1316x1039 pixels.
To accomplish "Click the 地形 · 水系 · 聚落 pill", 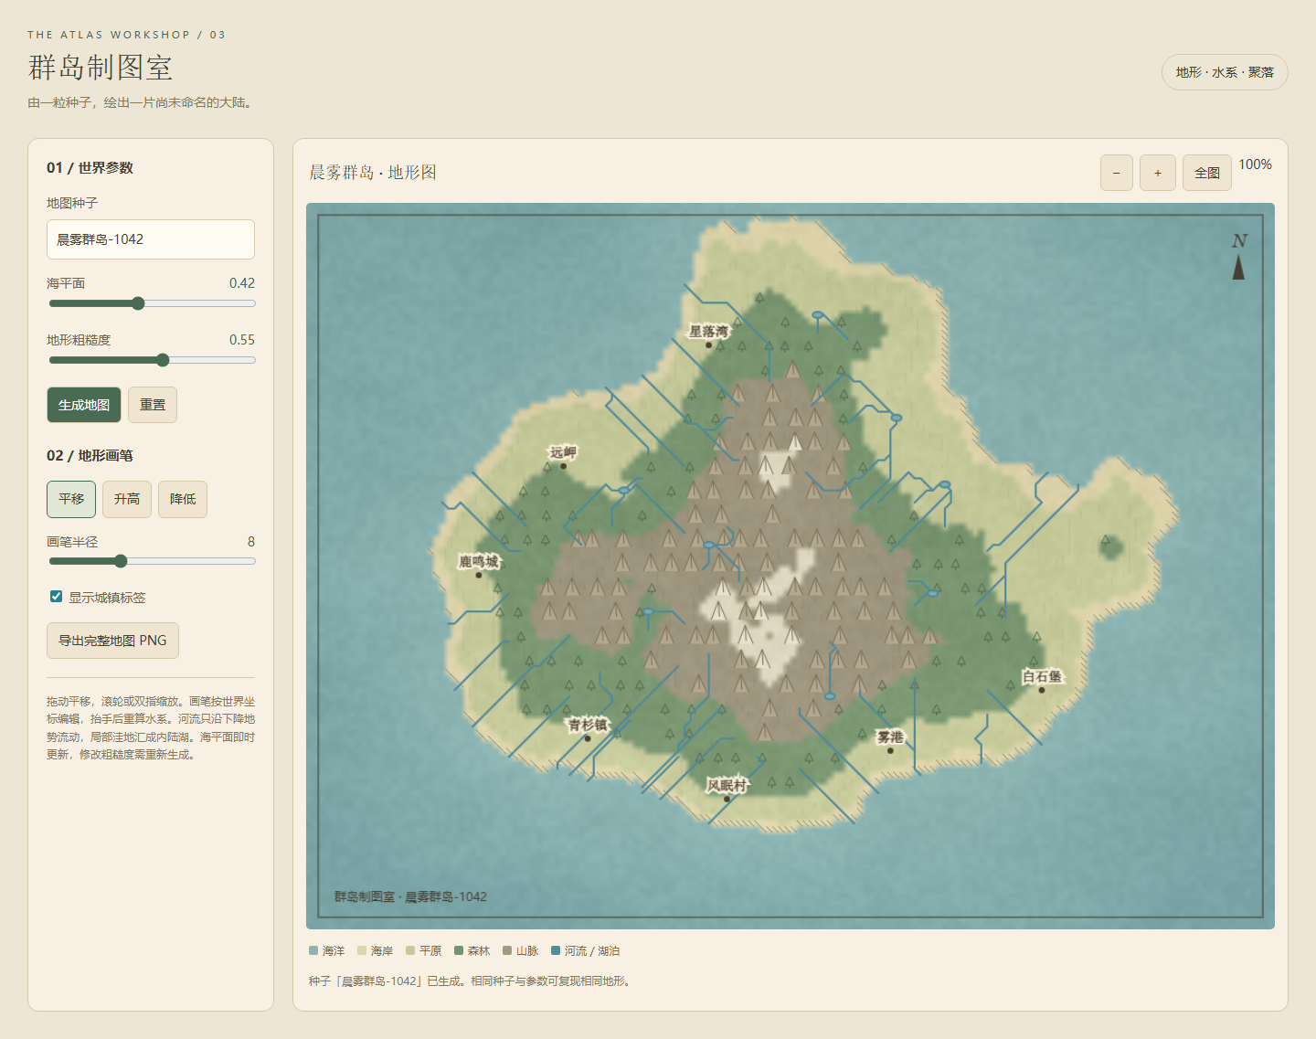I will [x=1225, y=72].
